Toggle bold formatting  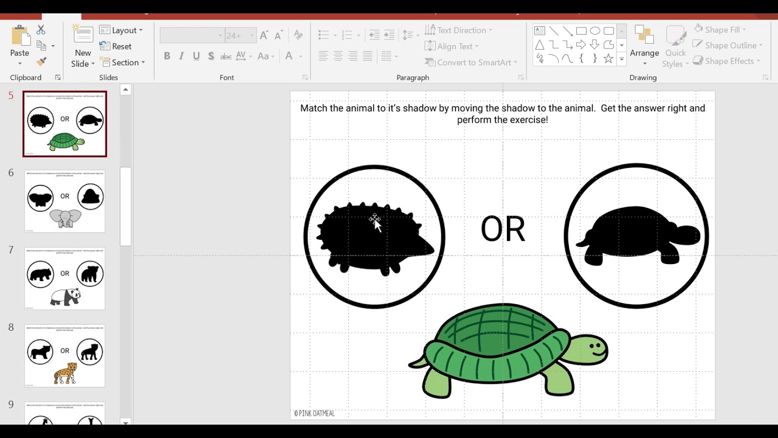click(167, 56)
